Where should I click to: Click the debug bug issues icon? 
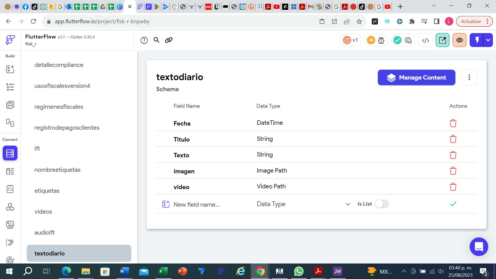[x=381, y=40]
